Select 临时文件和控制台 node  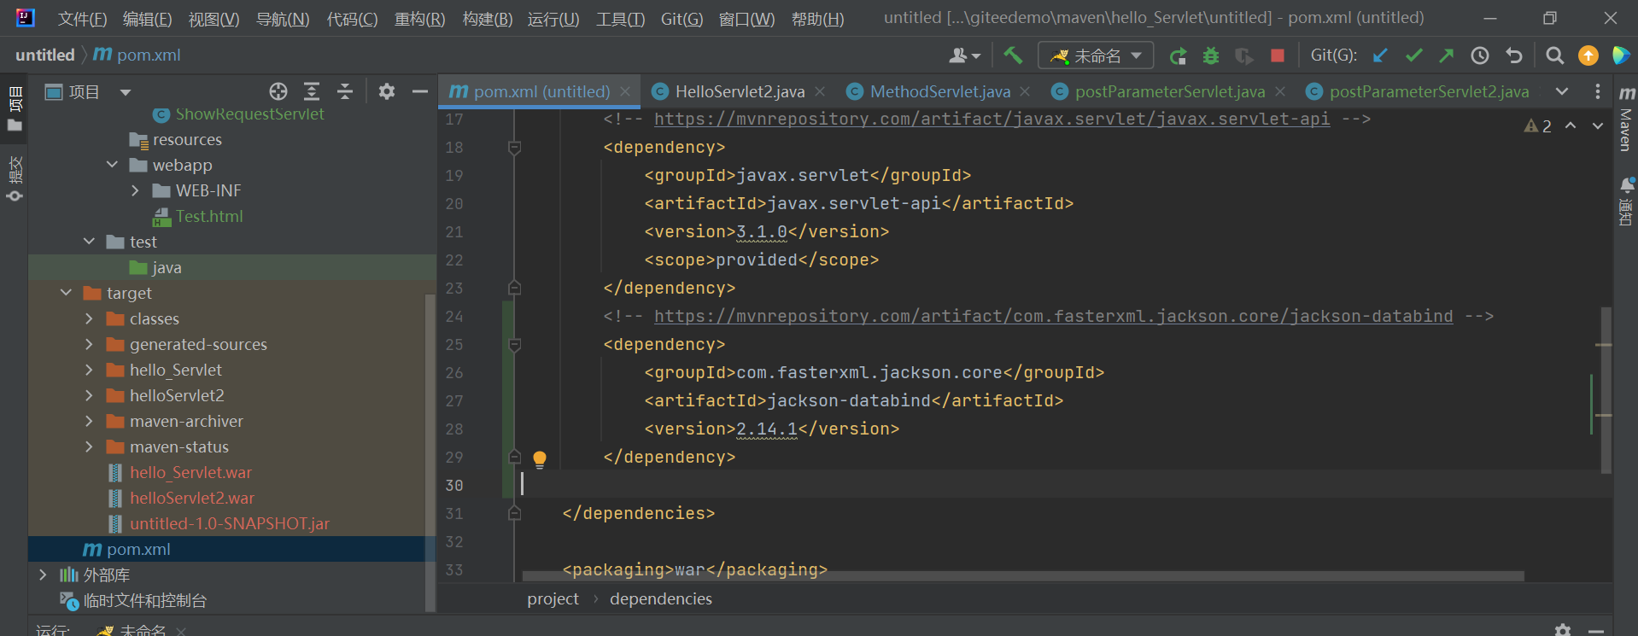tap(144, 600)
